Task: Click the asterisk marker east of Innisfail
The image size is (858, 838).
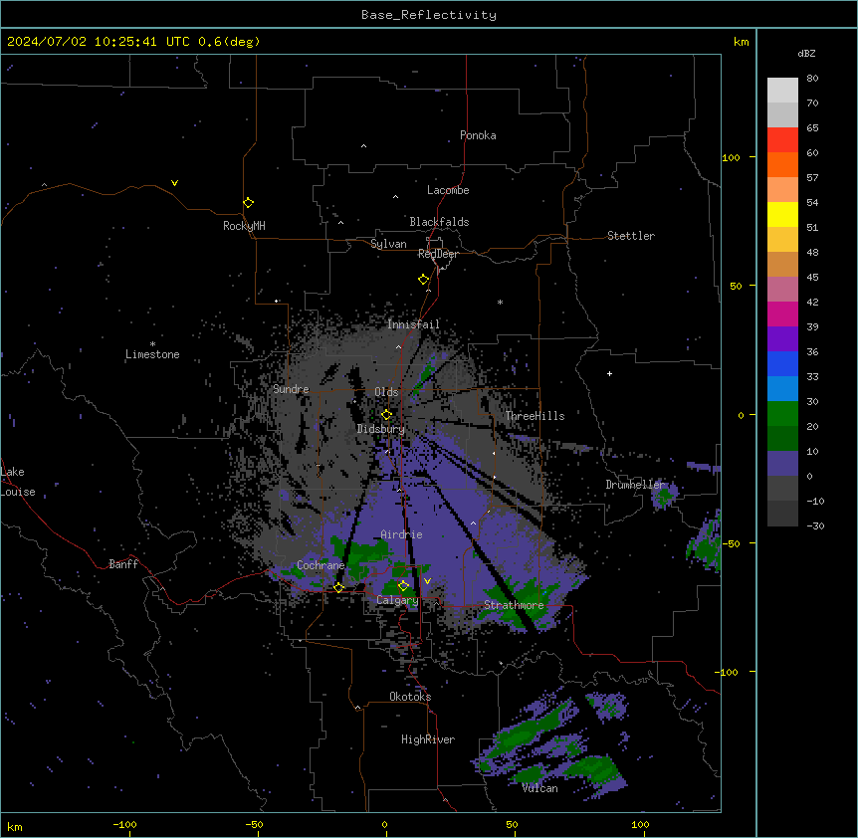Action: tap(500, 302)
